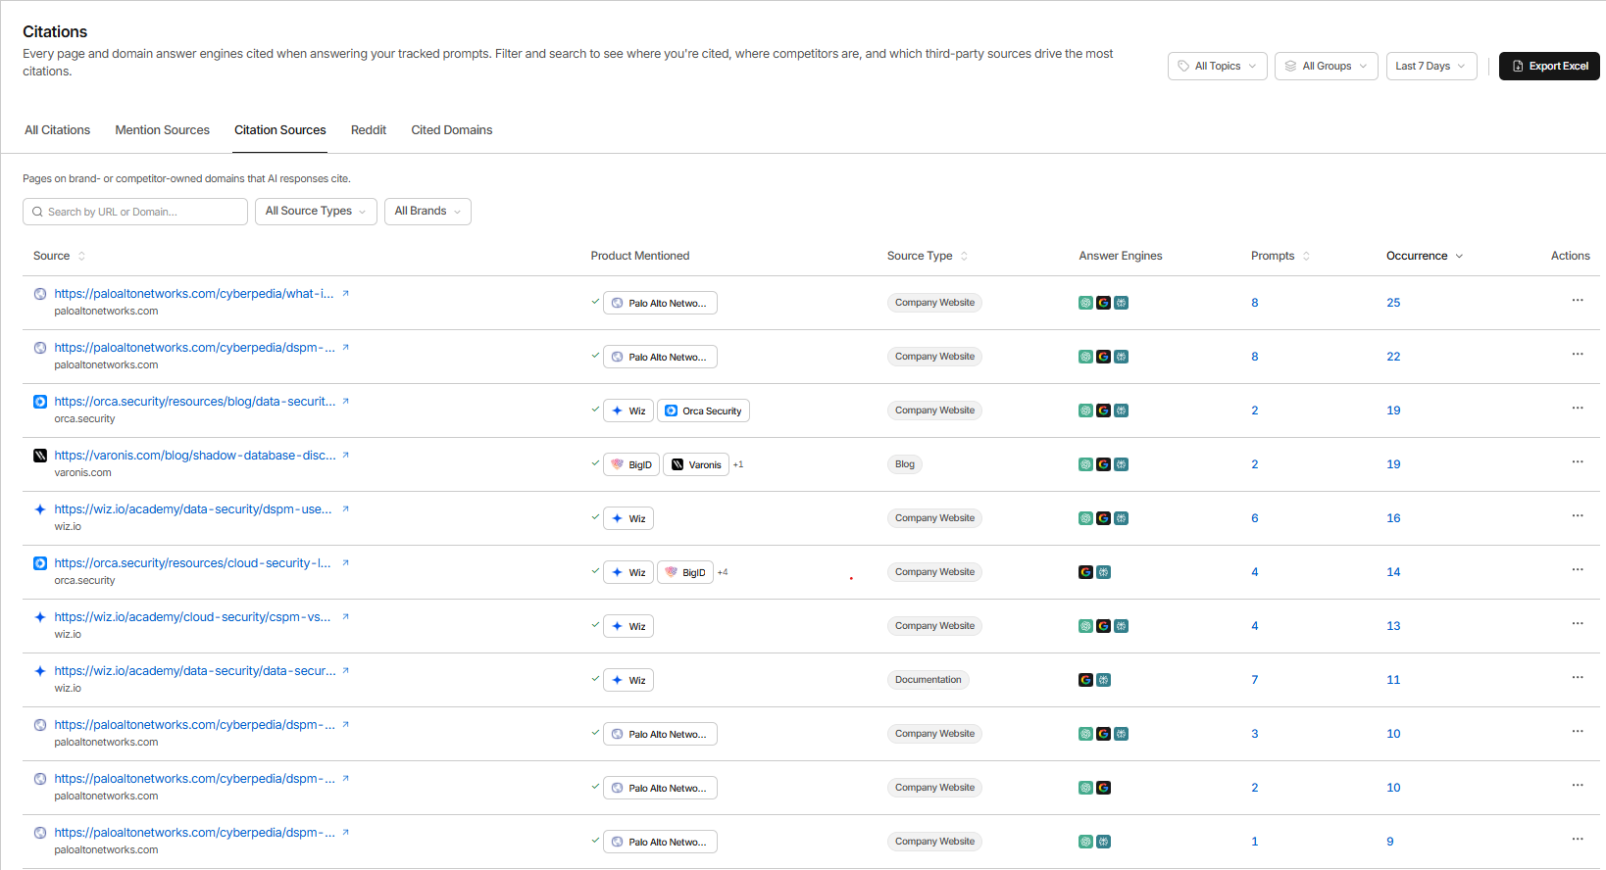The width and height of the screenshot is (1606, 870).
Task: Expand product chevron in first paloaltonetworks row
Action: click(595, 302)
